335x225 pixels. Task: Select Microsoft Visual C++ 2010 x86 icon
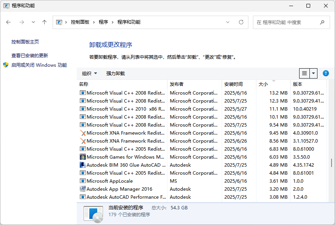(82, 109)
